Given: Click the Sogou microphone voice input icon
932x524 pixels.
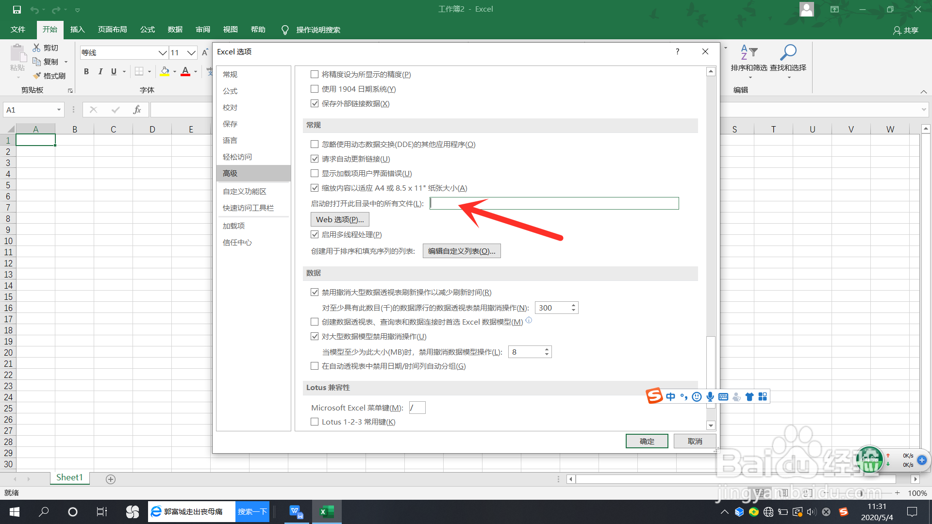Looking at the screenshot, I should (710, 397).
